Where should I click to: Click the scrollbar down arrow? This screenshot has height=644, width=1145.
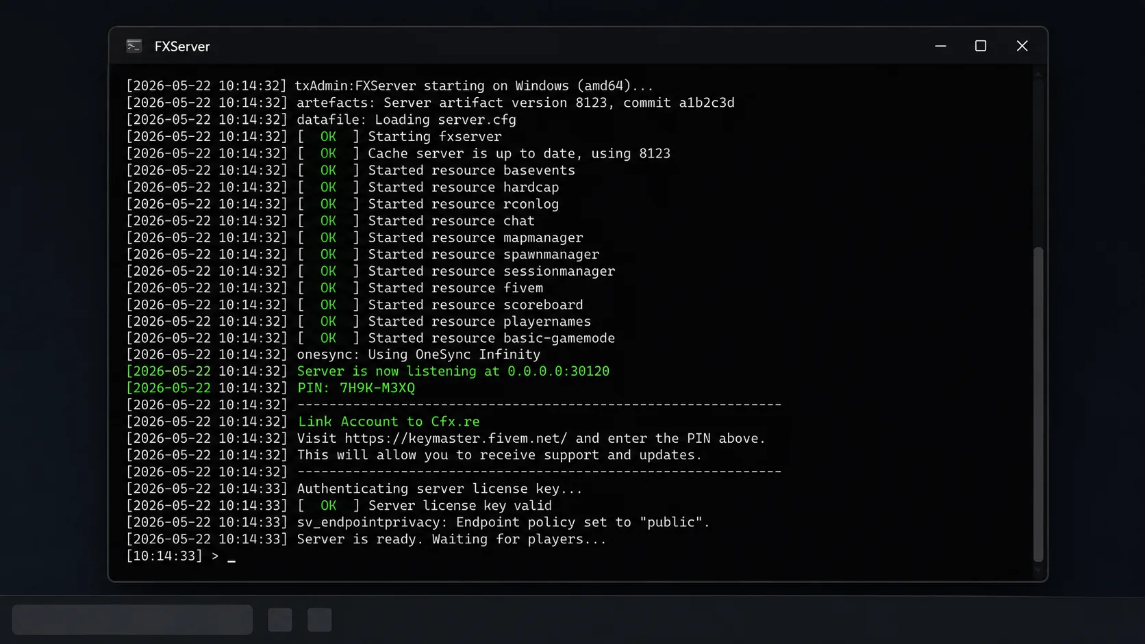(1038, 569)
